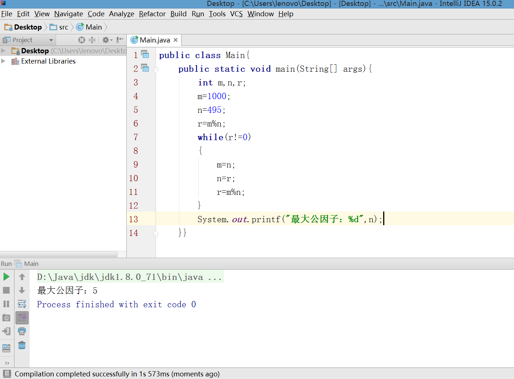Place cursor on 'while(r!=0)' line

click(x=224, y=137)
